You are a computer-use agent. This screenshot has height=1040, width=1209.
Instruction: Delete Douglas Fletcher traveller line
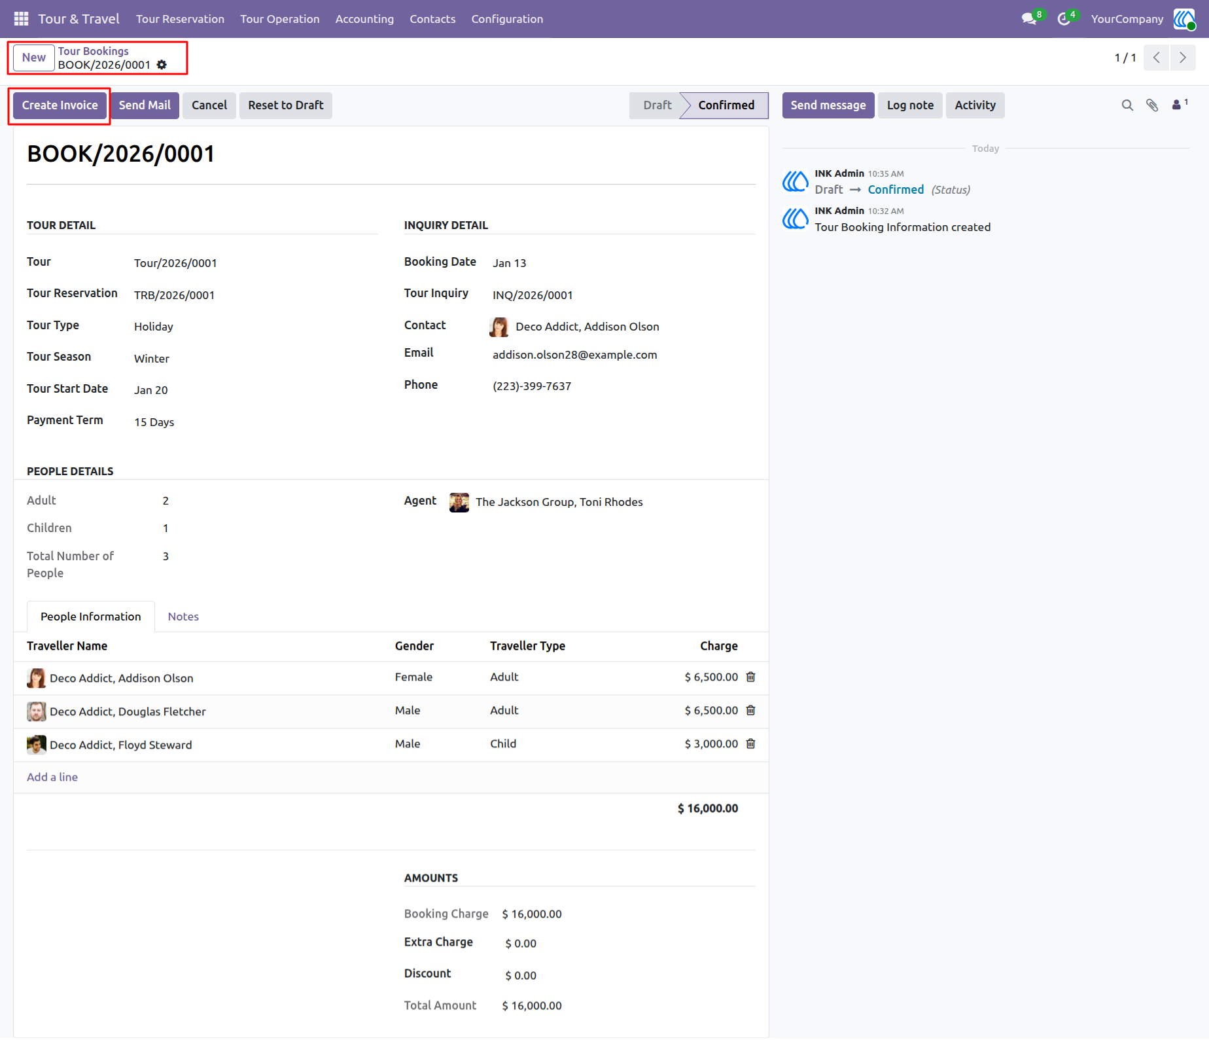tap(751, 710)
